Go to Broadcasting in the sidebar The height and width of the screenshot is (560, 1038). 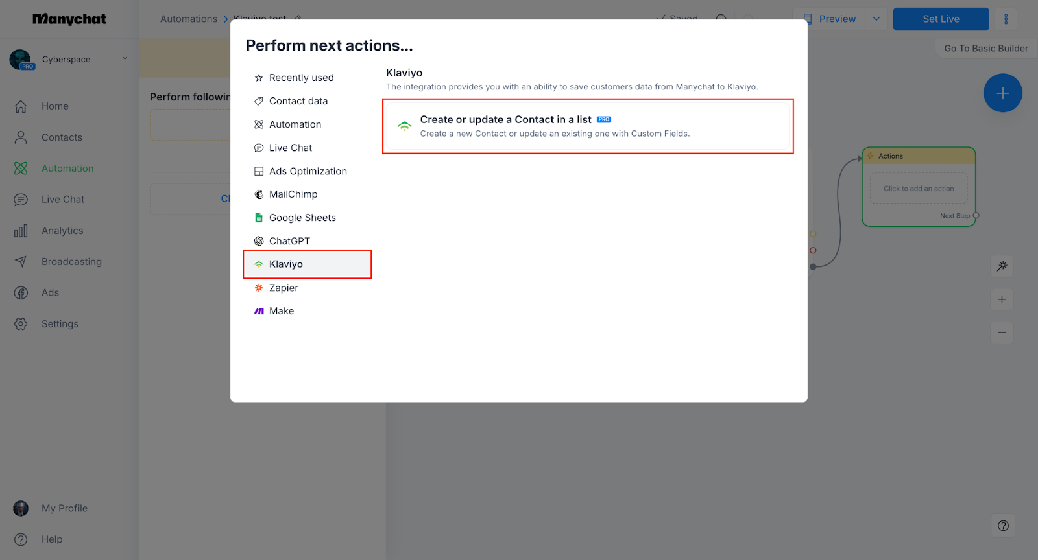pyautogui.click(x=71, y=262)
